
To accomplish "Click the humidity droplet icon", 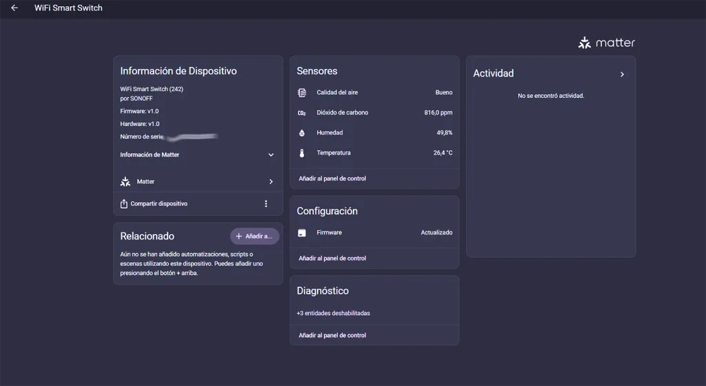I will pyautogui.click(x=302, y=133).
